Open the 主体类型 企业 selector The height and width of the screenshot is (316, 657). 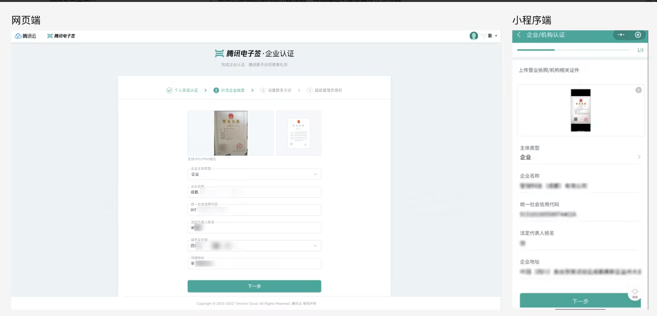(580, 153)
